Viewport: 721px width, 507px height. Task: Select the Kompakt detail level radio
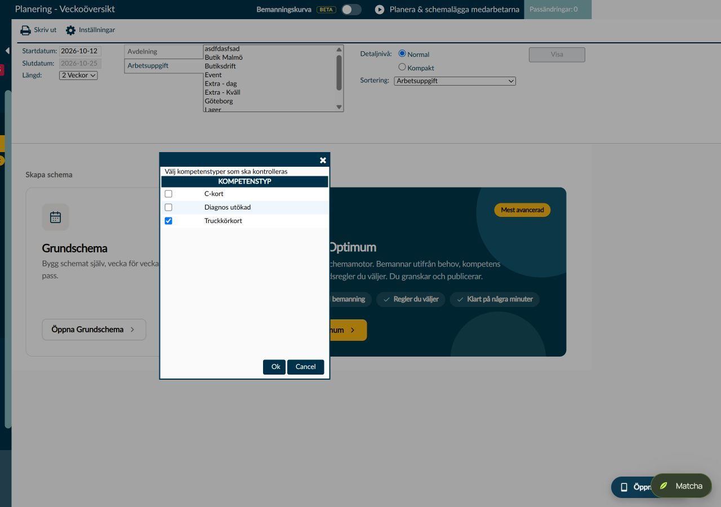(402, 67)
